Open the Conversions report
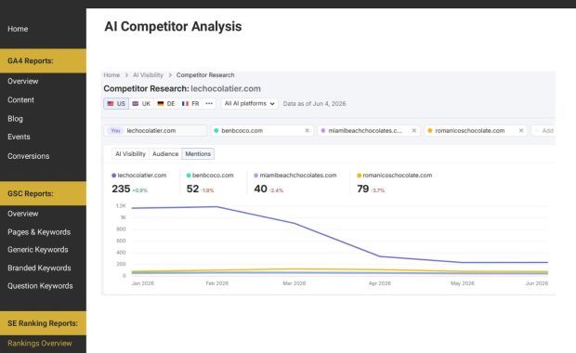The height and width of the screenshot is (353, 576). click(x=28, y=156)
